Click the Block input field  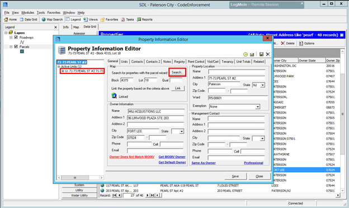point(126,80)
